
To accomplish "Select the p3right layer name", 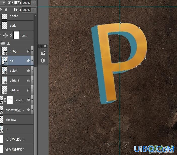I will coord(15,81).
